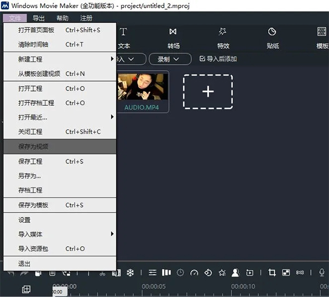Image resolution: width=329 pixels, height=297 pixels.
Task: Open the 贴纸 (Stickers) panel icon
Action: (272, 37)
